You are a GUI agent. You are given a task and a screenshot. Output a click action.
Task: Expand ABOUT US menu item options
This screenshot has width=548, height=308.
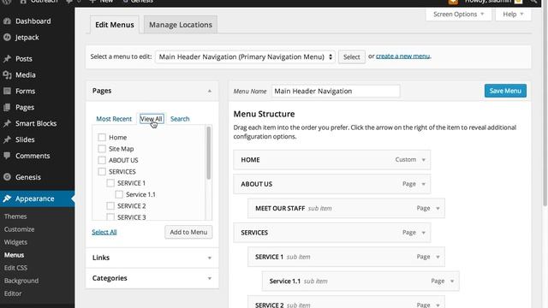[x=423, y=184]
